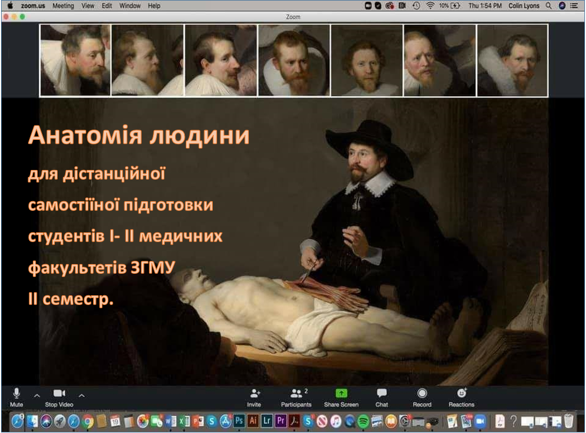Open FaceTime from the Dock
This screenshot has height=433, width=586.
point(157,421)
